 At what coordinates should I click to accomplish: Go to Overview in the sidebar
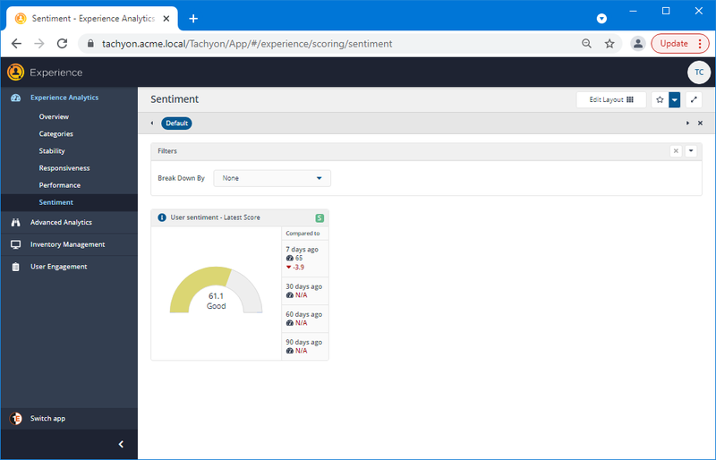click(x=54, y=117)
